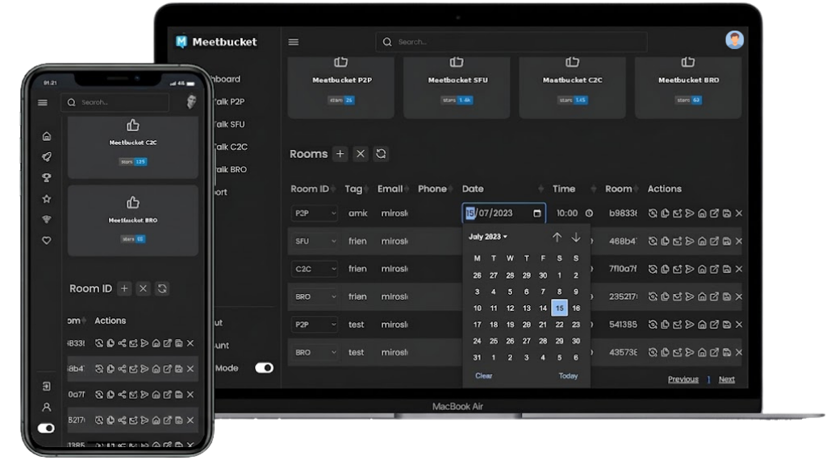
Task: Click the Today button in the calendar popup
Action: [x=568, y=375]
